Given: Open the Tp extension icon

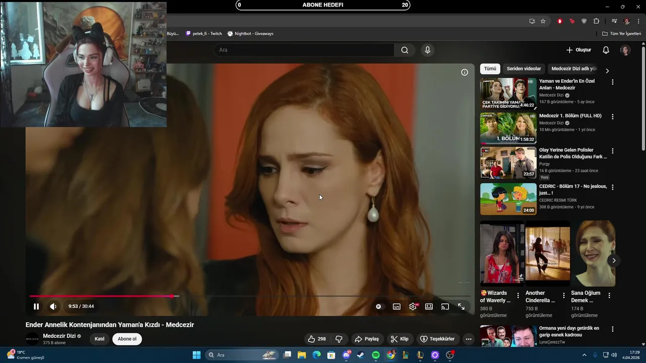Looking at the screenshot, I should click(572, 21).
